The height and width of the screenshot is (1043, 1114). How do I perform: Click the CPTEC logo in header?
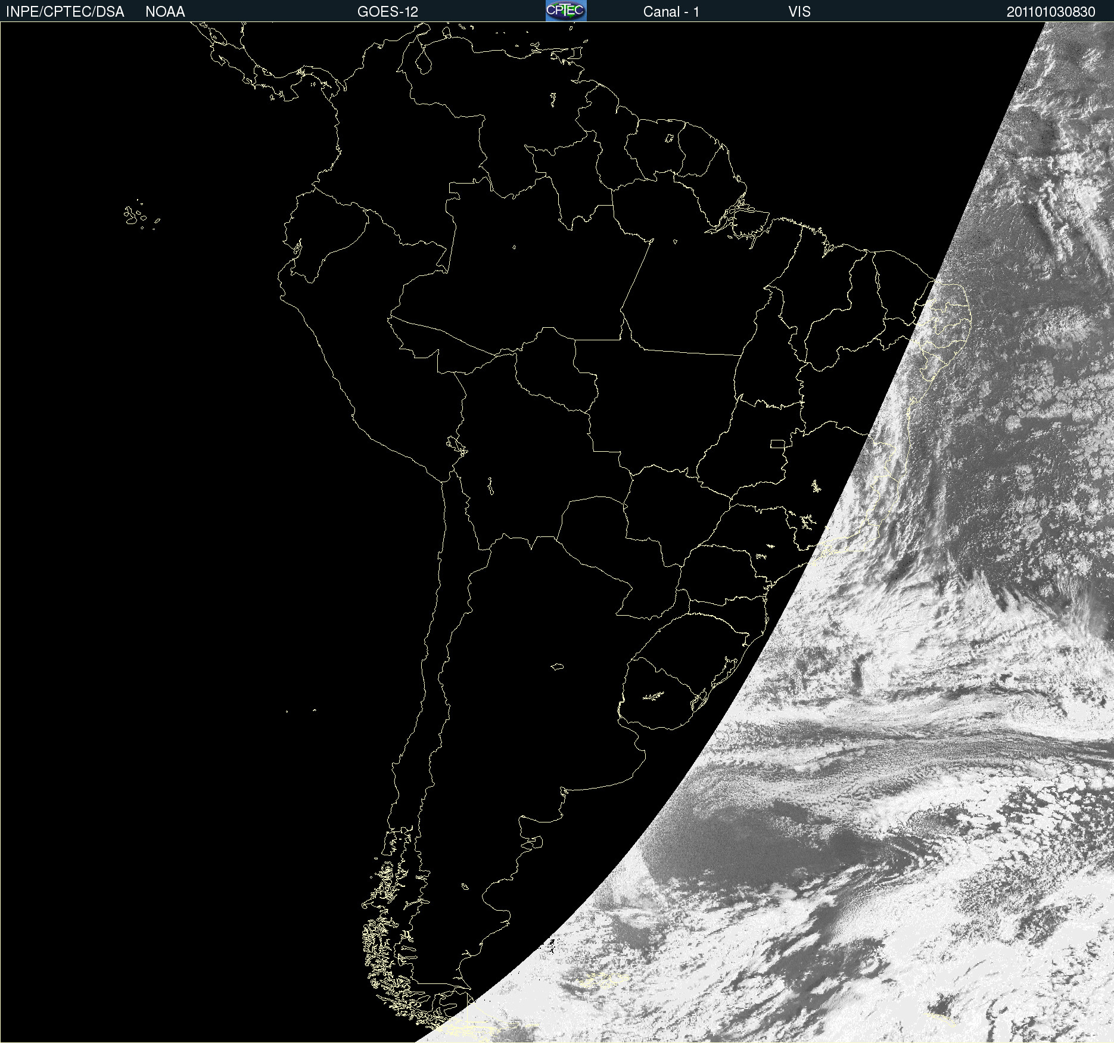tap(566, 11)
